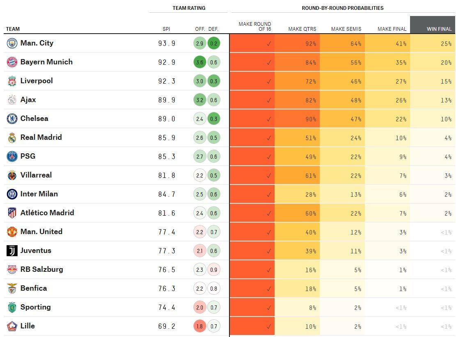Click the Atlético Madrid team name

[x=47, y=213]
